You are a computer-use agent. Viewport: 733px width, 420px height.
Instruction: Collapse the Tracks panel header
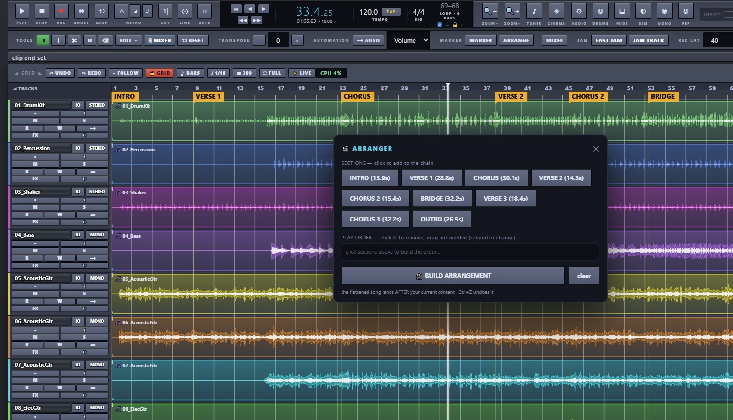tap(25, 88)
